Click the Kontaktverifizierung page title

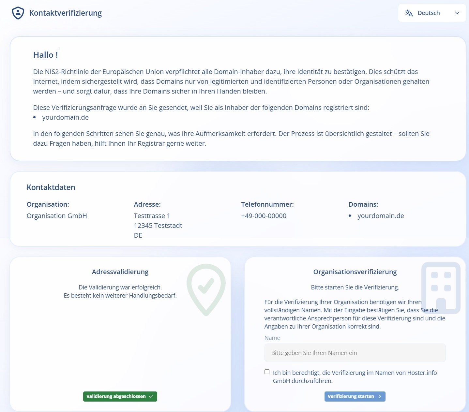66,13
